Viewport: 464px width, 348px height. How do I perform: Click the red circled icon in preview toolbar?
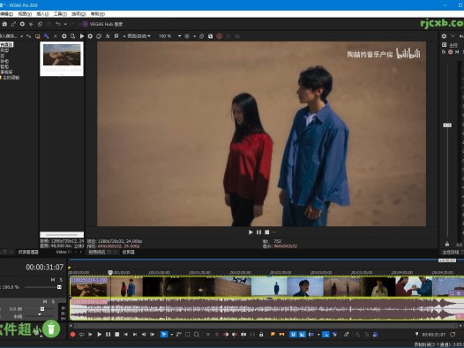(220, 36)
